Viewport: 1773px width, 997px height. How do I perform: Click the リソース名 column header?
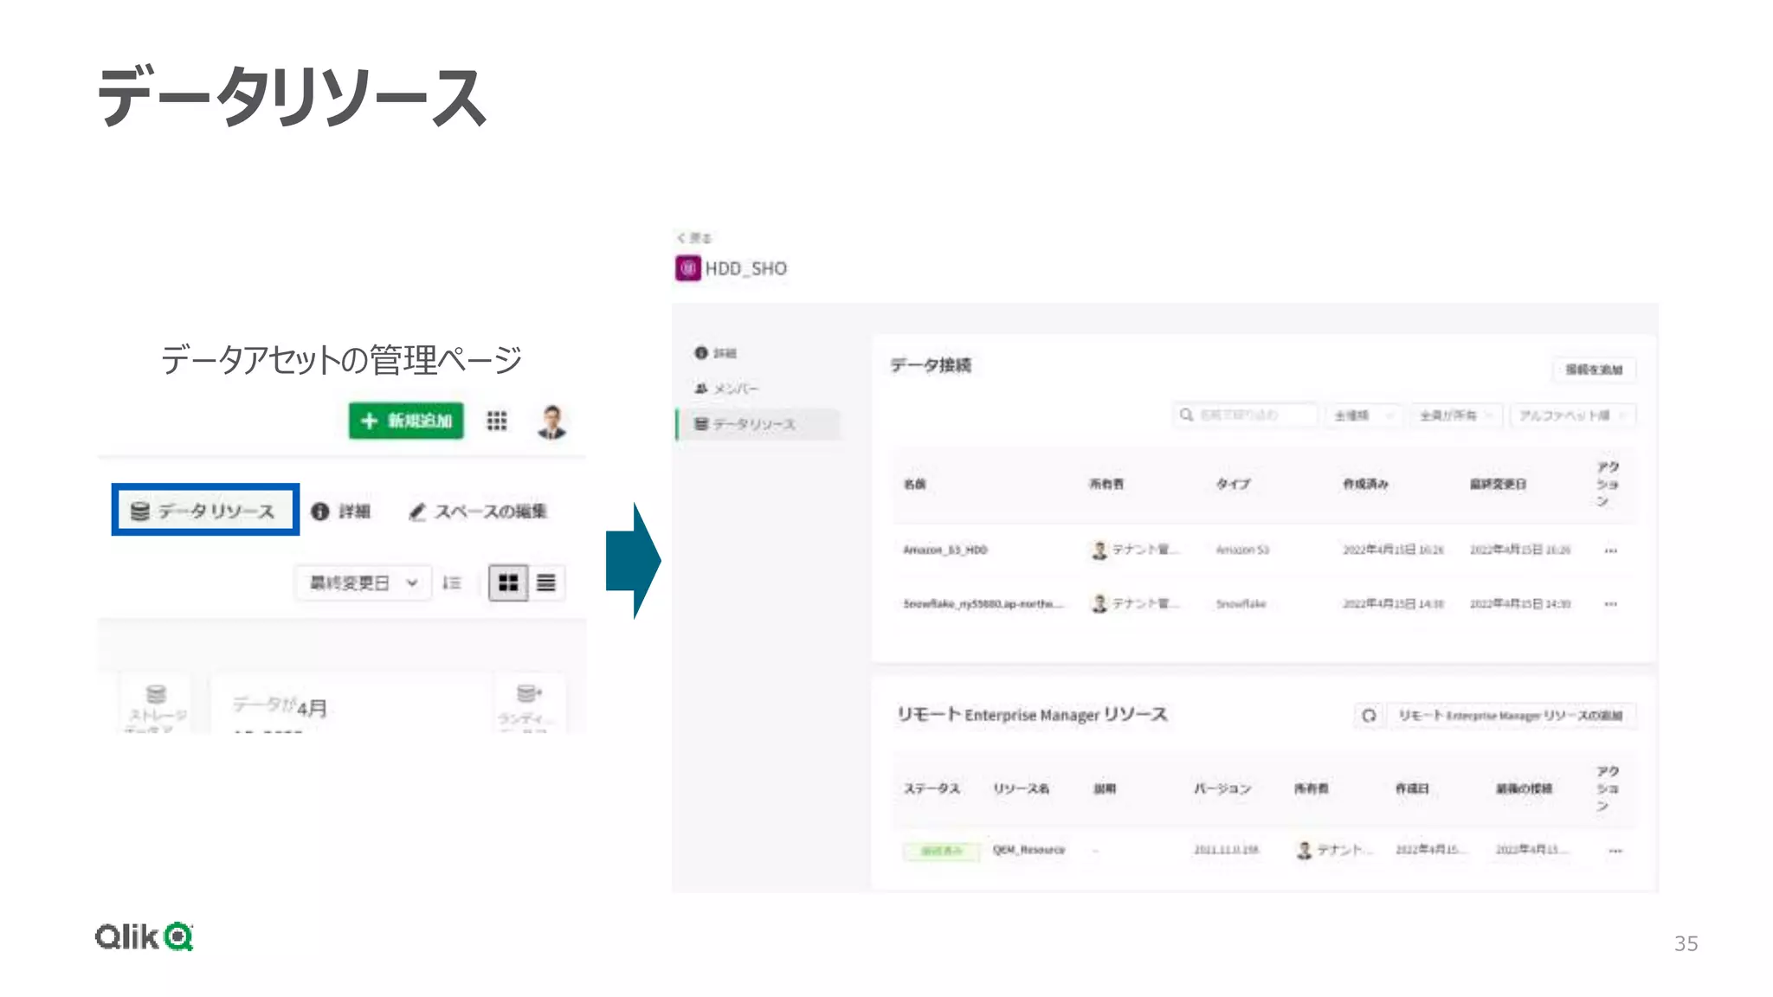1021,788
